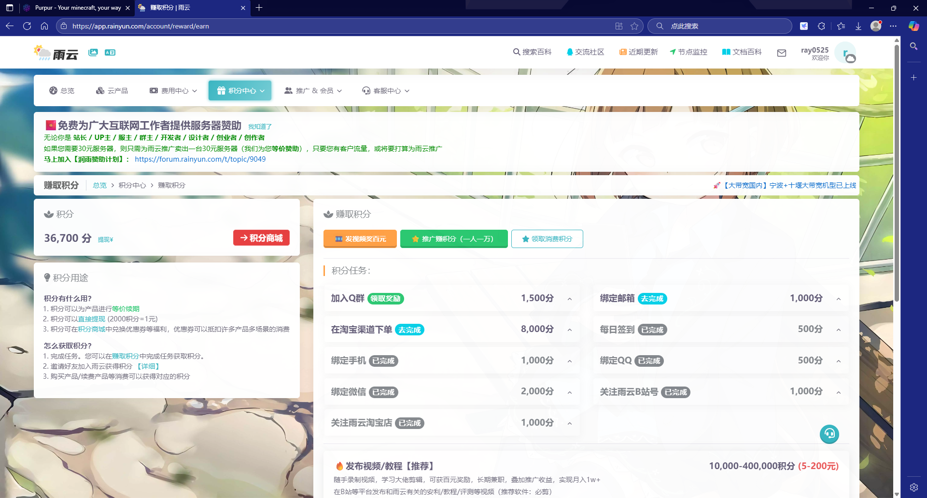
Task: Expand the 费用中心 dropdown menu
Action: pos(173,91)
